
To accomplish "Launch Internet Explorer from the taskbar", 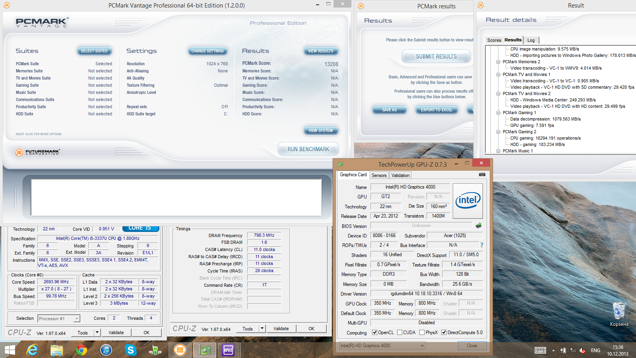I will tap(32, 350).
